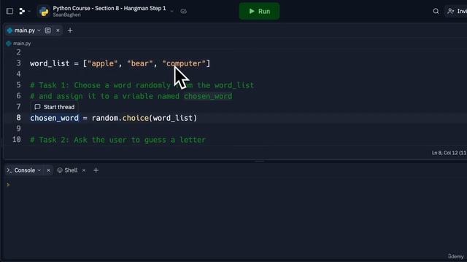467x262 pixels.
Task: Click the Python project icon
Action: click(x=44, y=12)
